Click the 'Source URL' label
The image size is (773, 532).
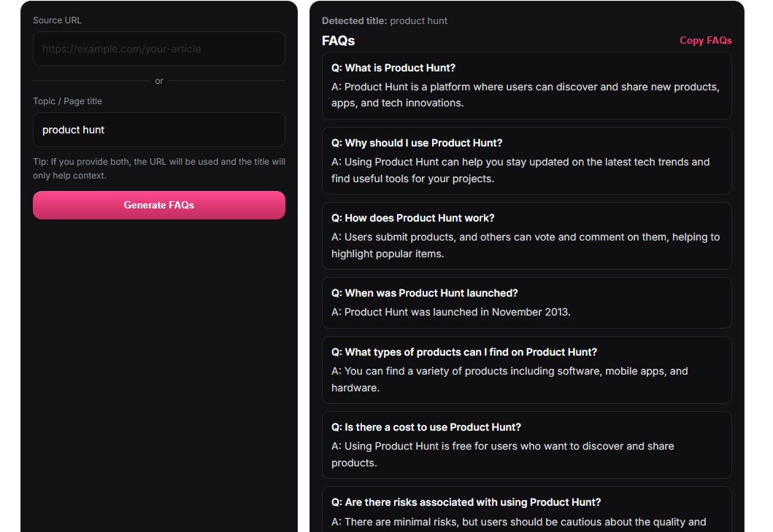(x=57, y=20)
